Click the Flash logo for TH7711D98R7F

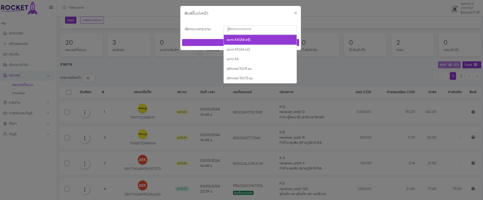[x=142, y=108]
